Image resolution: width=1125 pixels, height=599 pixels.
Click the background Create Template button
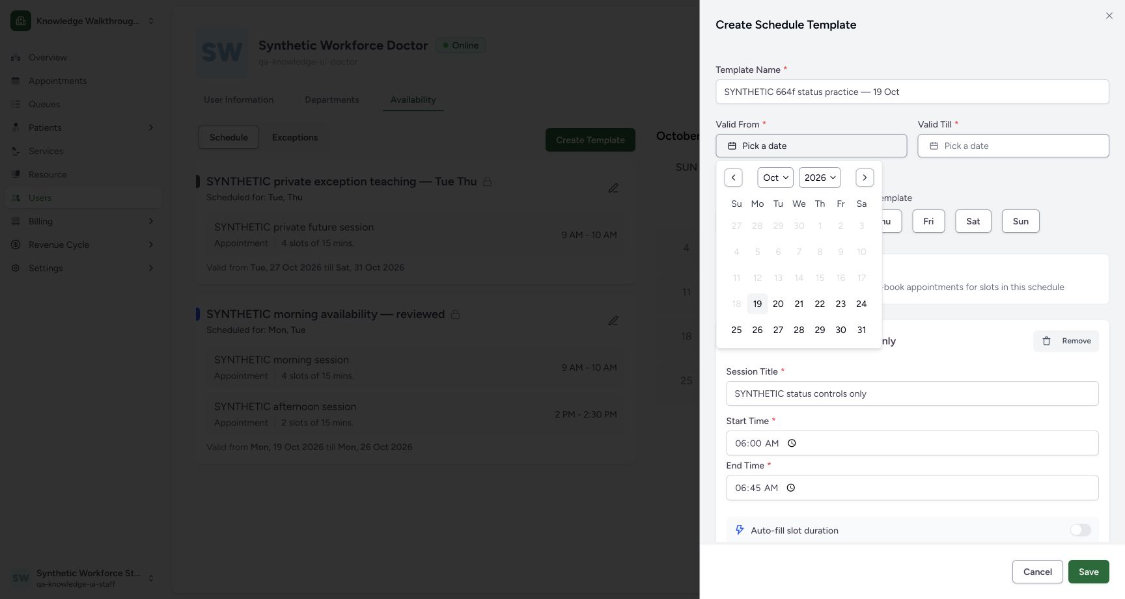click(590, 140)
